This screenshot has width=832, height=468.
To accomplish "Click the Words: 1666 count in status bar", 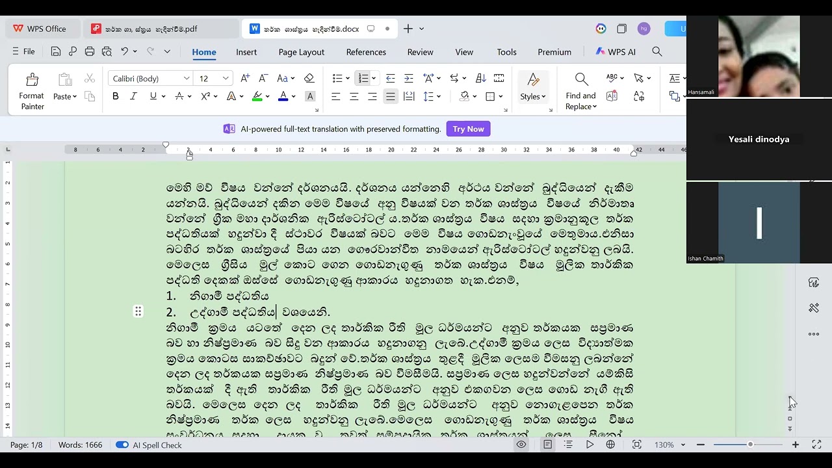I will click(80, 445).
